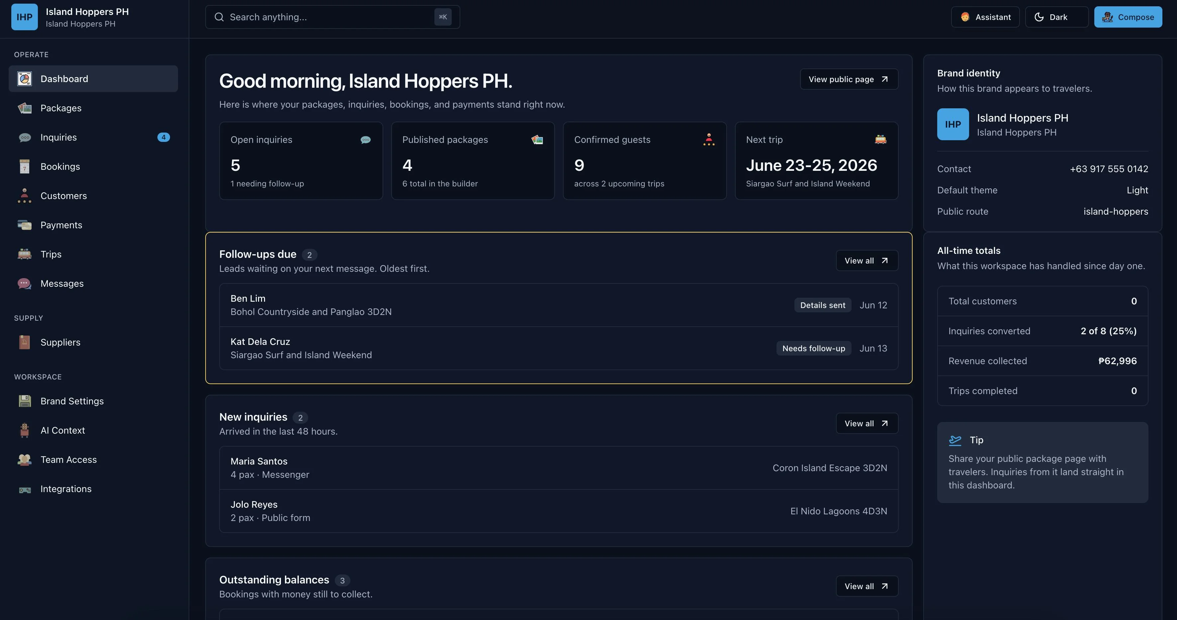Image resolution: width=1177 pixels, height=620 pixels.
Task: Click the Trips bus icon in sidebar
Action: 25,254
